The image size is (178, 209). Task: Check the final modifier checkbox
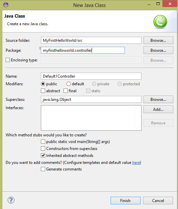65,91
